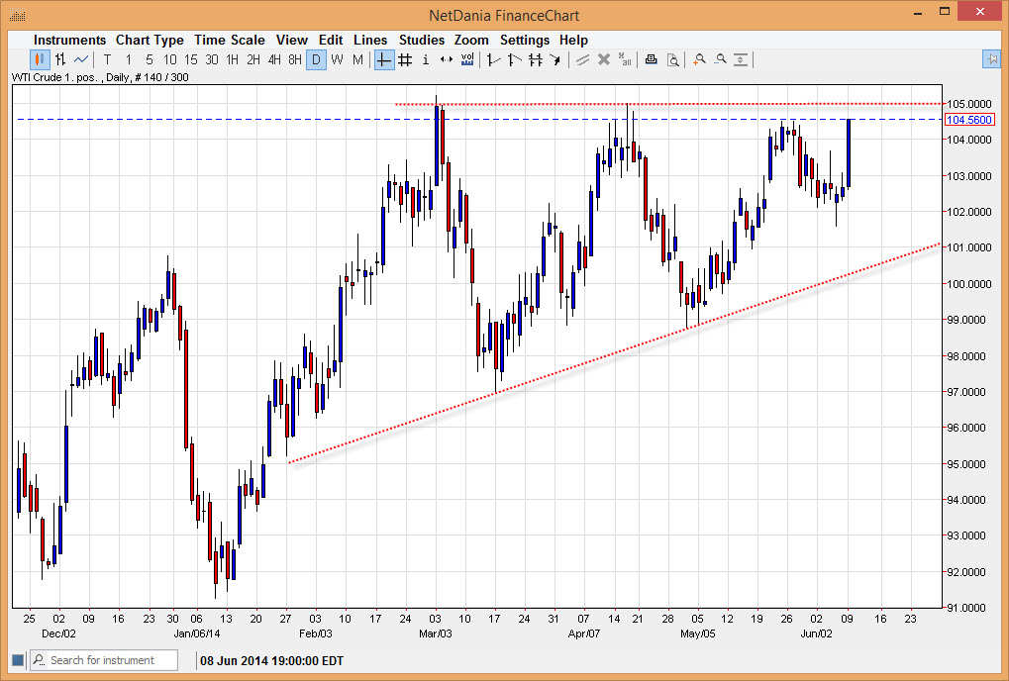
Task: Click the volume study icon
Action: (467, 59)
